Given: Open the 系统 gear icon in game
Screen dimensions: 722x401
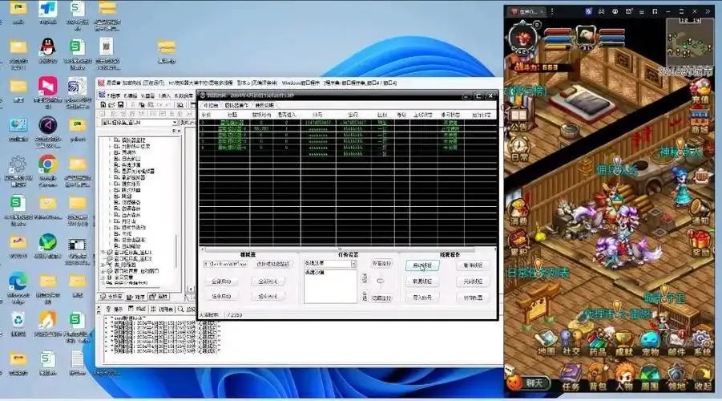Looking at the screenshot, I should [702, 342].
